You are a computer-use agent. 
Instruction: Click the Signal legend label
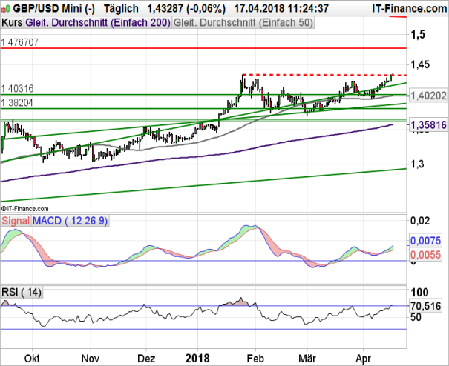[16, 221]
